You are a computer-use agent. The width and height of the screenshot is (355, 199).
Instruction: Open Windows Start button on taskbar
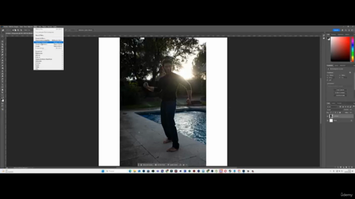pyautogui.click(x=103, y=171)
